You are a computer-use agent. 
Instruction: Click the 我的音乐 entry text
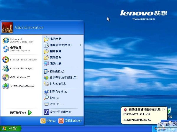[56, 57]
